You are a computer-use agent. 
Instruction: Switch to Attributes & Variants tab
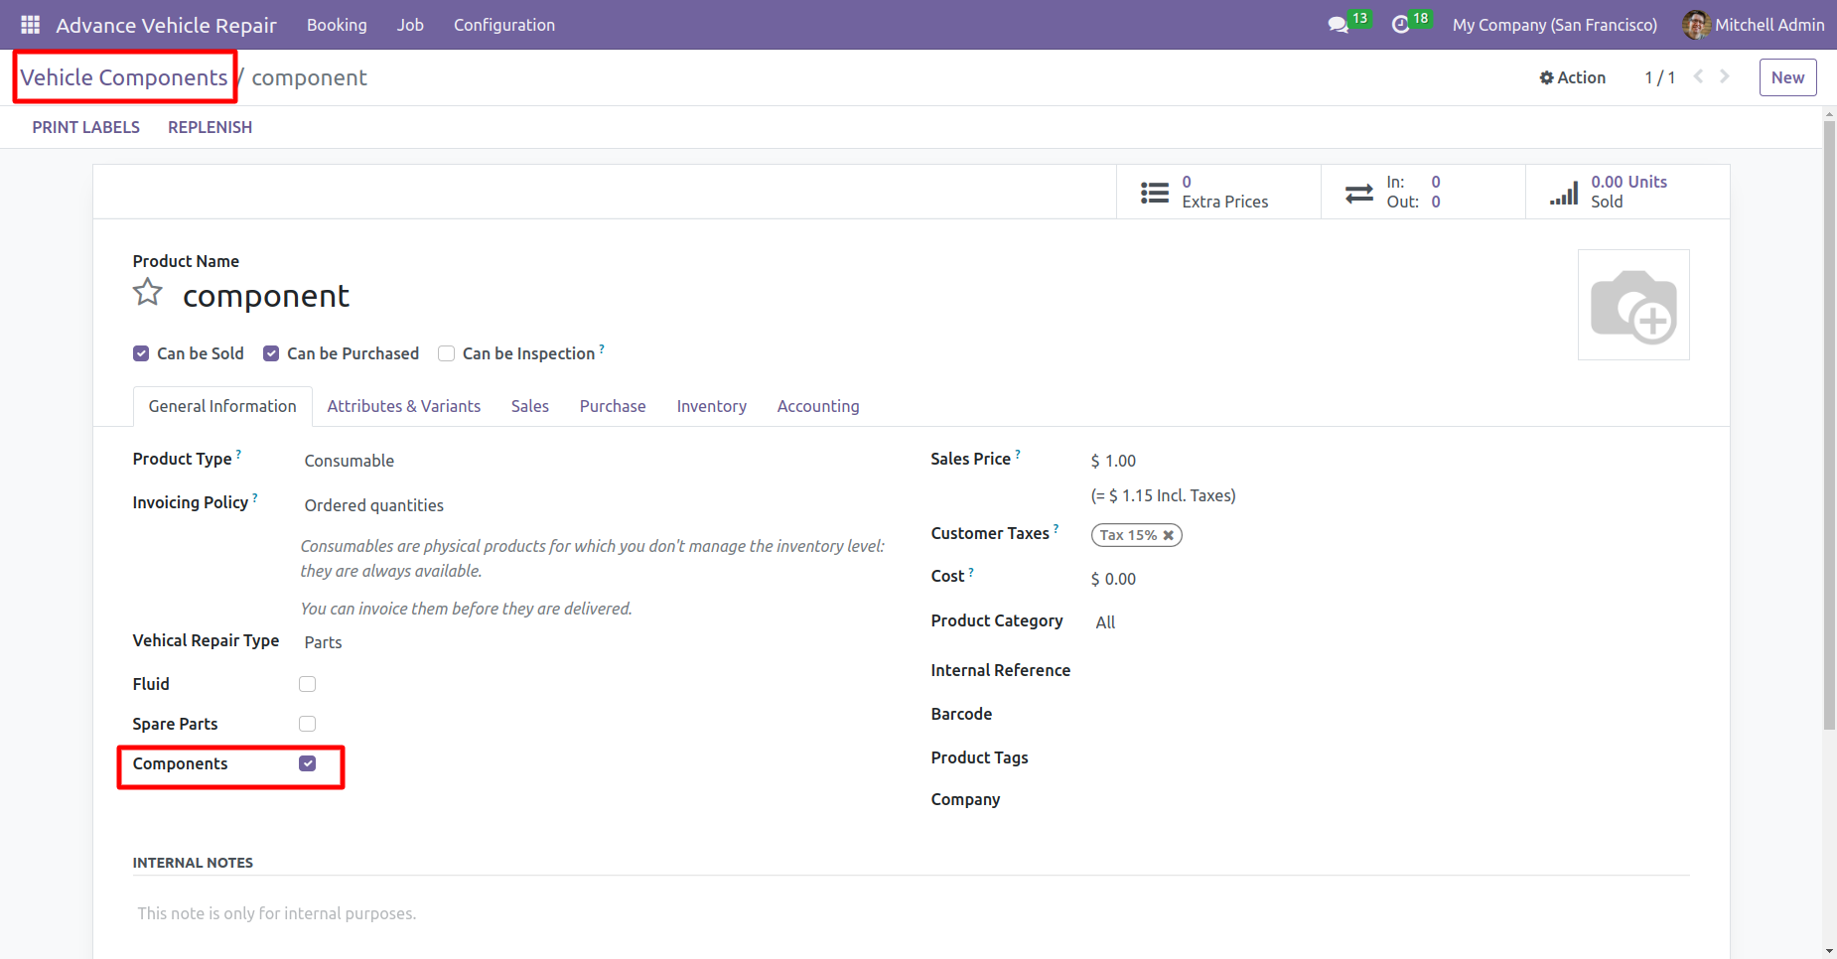pyautogui.click(x=404, y=406)
